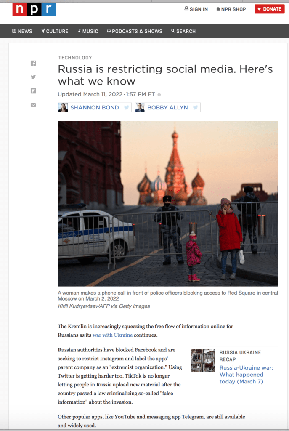Share article via email envelope icon
289x431 pixels.
tap(33, 105)
